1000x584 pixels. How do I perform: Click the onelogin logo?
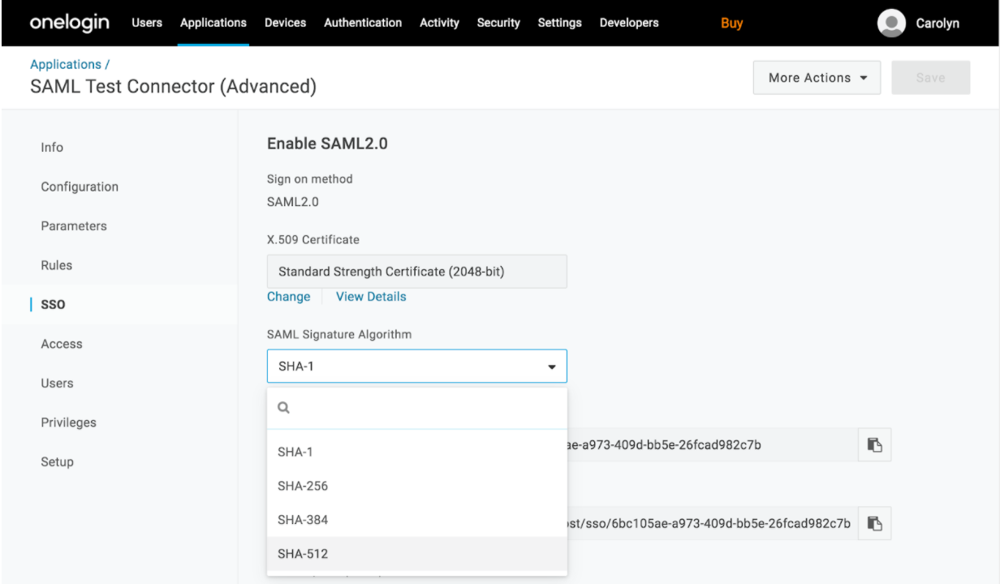click(69, 23)
